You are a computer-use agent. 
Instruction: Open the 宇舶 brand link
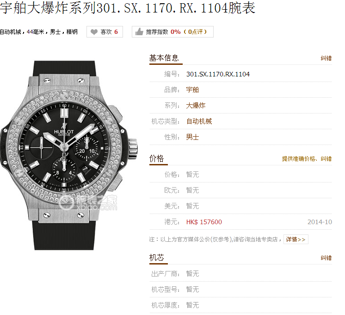[192, 90]
